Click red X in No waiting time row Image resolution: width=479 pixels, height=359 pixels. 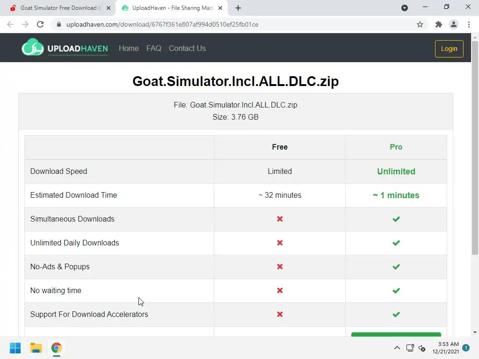[280, 290]
